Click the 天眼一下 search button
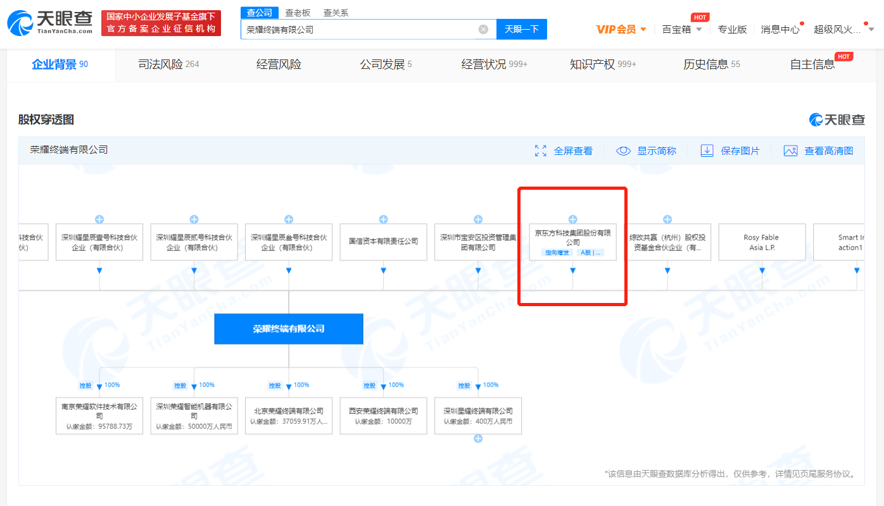Screen dimensions: 884x506 pos(521,29)
